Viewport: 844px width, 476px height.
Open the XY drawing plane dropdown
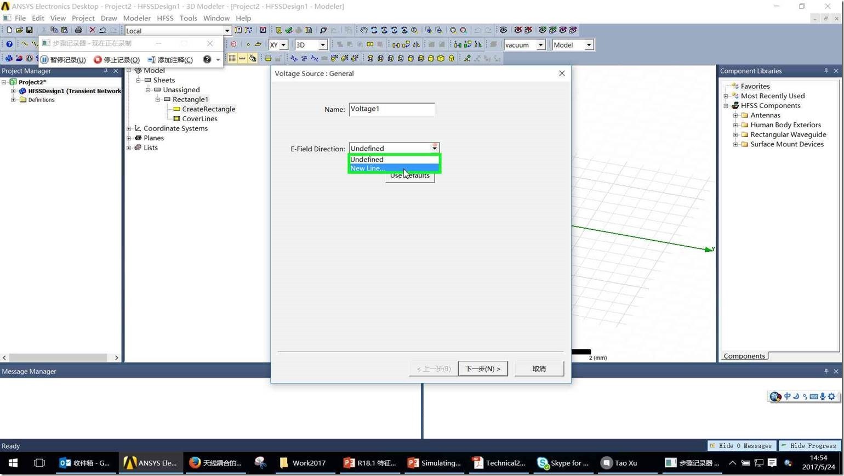283,45
